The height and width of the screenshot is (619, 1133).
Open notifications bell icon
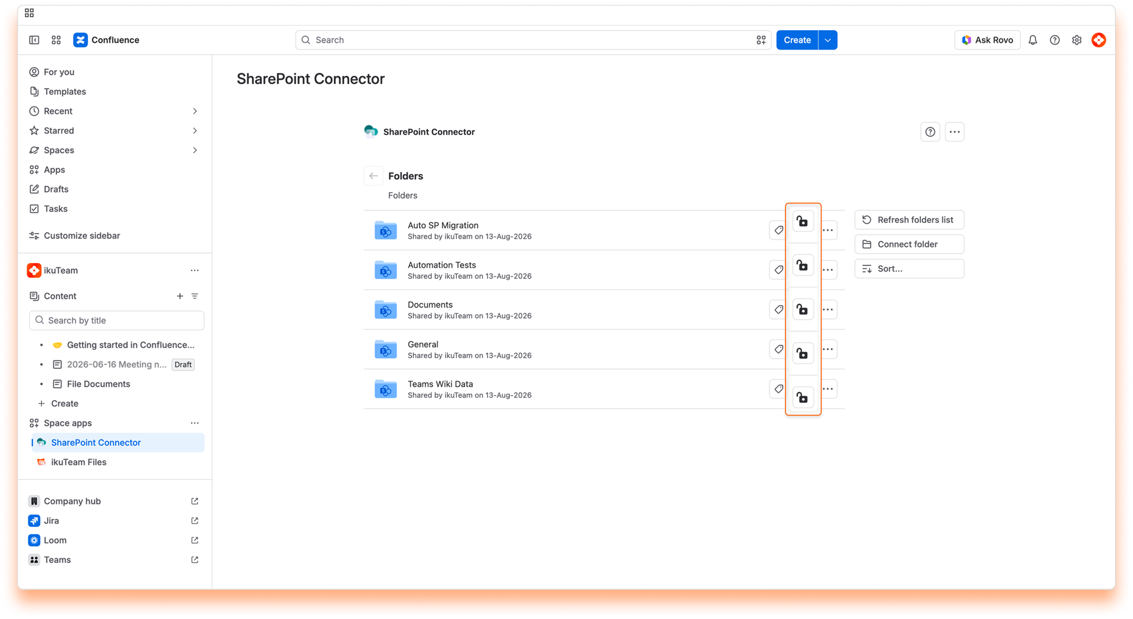pos(1033,40)
